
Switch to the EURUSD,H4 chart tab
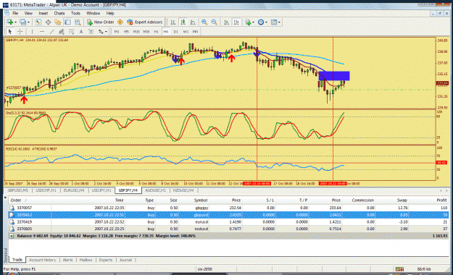click(x=74, y=190)
